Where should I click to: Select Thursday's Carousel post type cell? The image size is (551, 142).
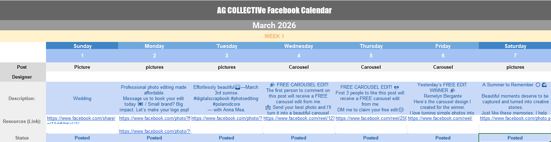pyautogui.click(x=371, y=67)
